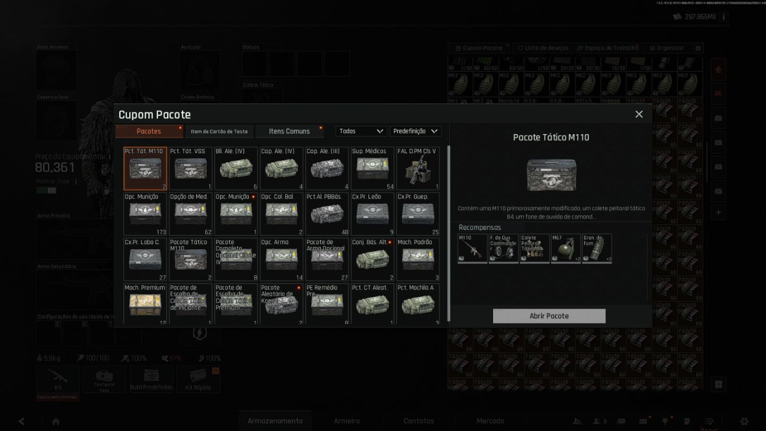The image size is (766, 431).
Task: Select the Pct. CT Aleat. package
Action: pos(373,304)
